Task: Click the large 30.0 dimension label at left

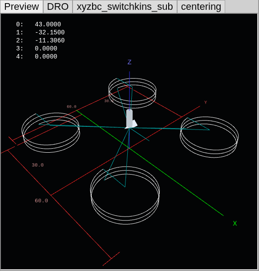Action: [38, 165]
